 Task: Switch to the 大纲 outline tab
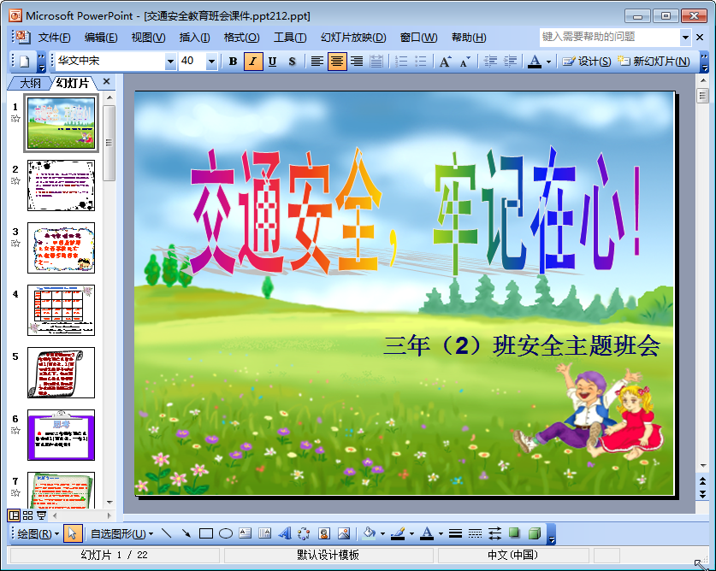coord(30,82)
